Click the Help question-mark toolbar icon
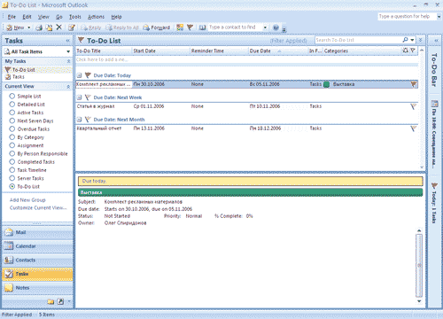Screen dimensions: 443x319 276,27
